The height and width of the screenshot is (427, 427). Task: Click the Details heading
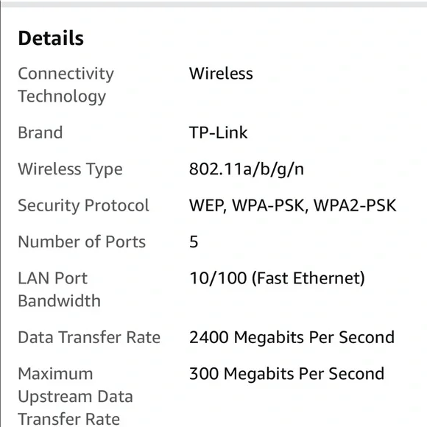[x=51, y=38]
